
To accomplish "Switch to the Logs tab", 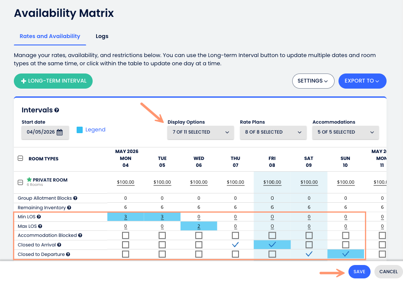I will [102, 36].
